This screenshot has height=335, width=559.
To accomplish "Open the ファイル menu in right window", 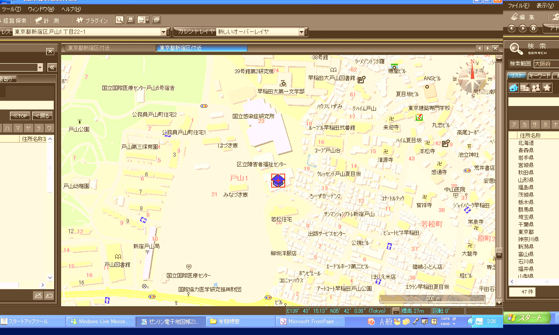I will coord(518,6).
